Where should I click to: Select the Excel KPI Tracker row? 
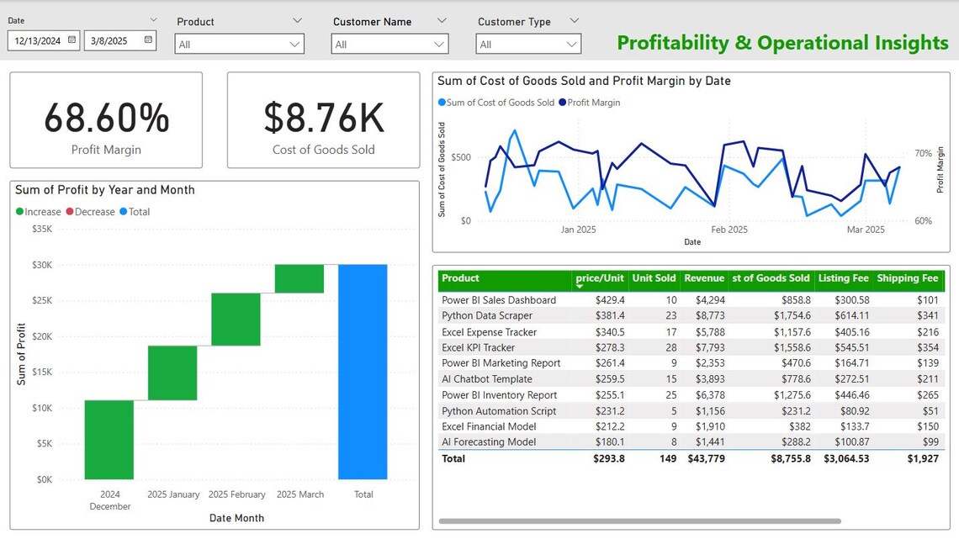(x=691, y=347)
